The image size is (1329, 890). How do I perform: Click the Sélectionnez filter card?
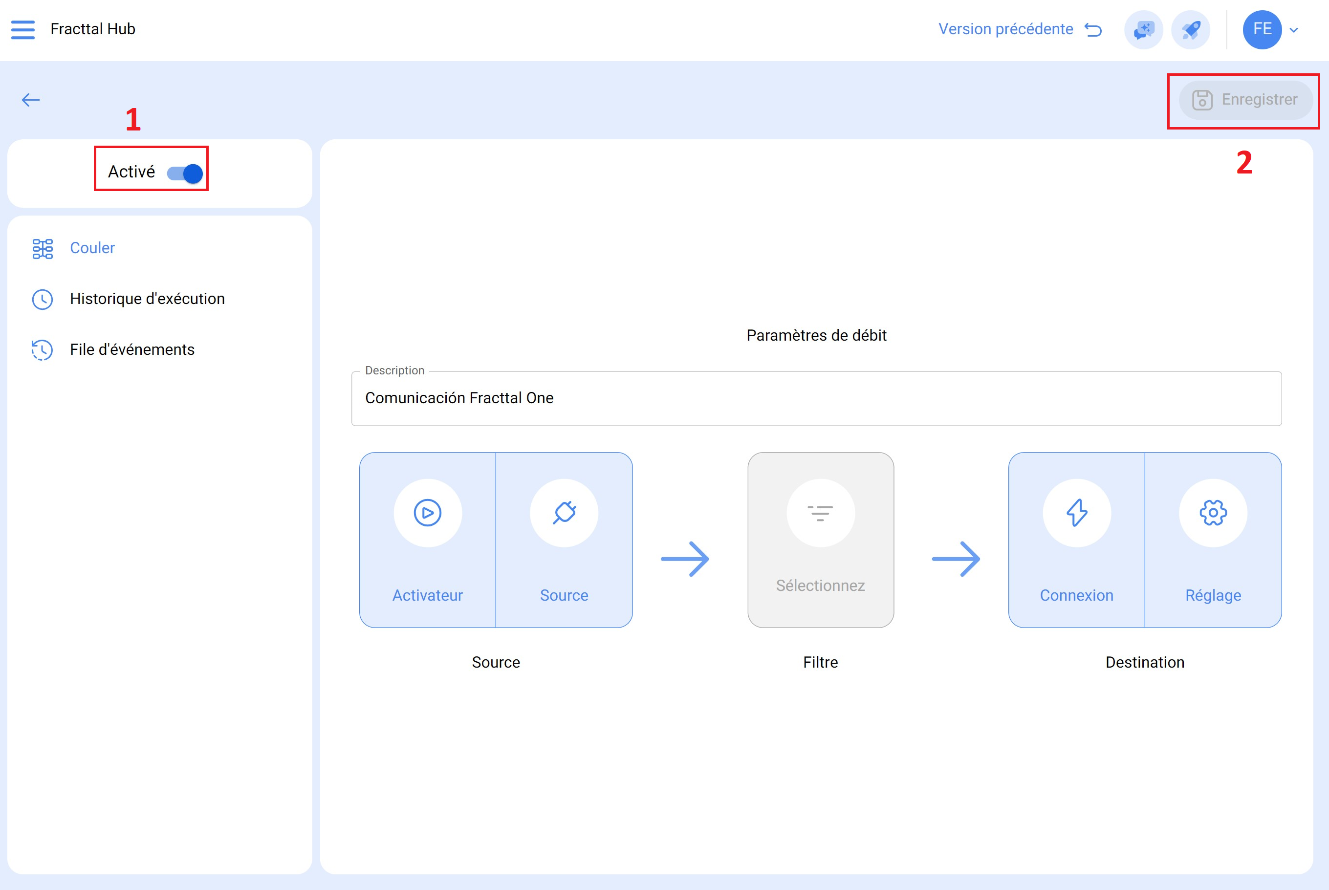(x=820, y=540)
